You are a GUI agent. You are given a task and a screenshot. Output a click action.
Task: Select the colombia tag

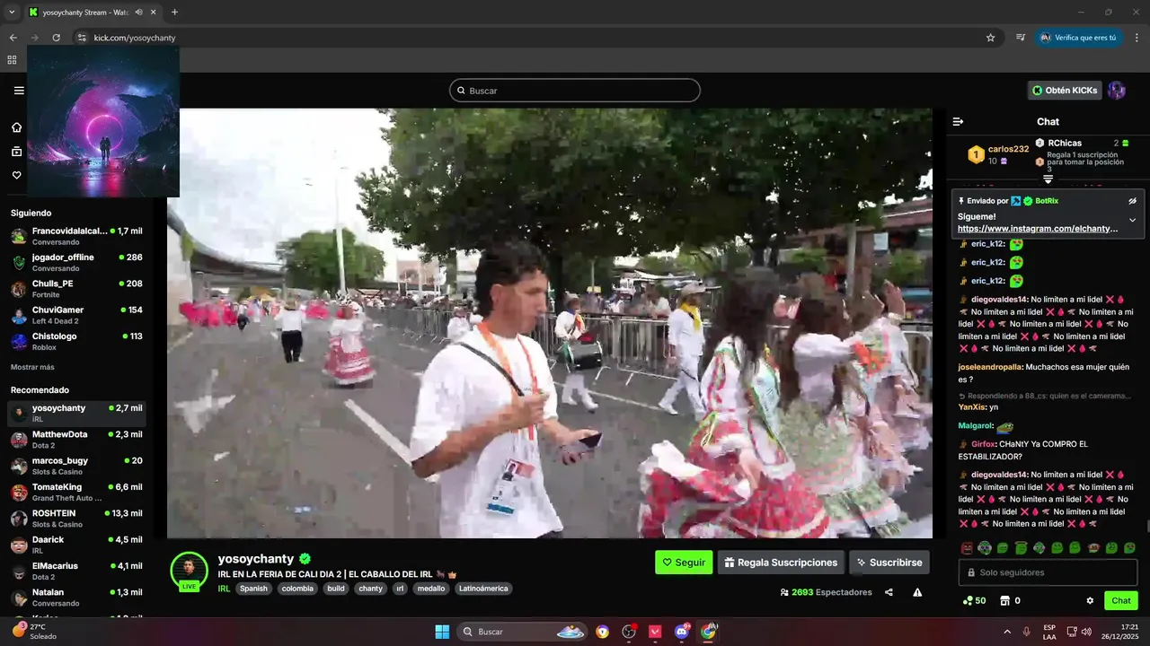(x=296, y=589)
